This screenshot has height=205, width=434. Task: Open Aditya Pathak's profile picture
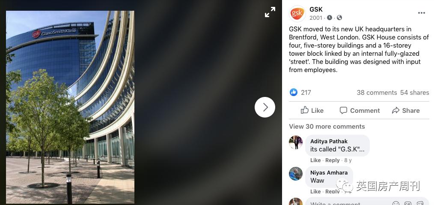coord(296,142)
